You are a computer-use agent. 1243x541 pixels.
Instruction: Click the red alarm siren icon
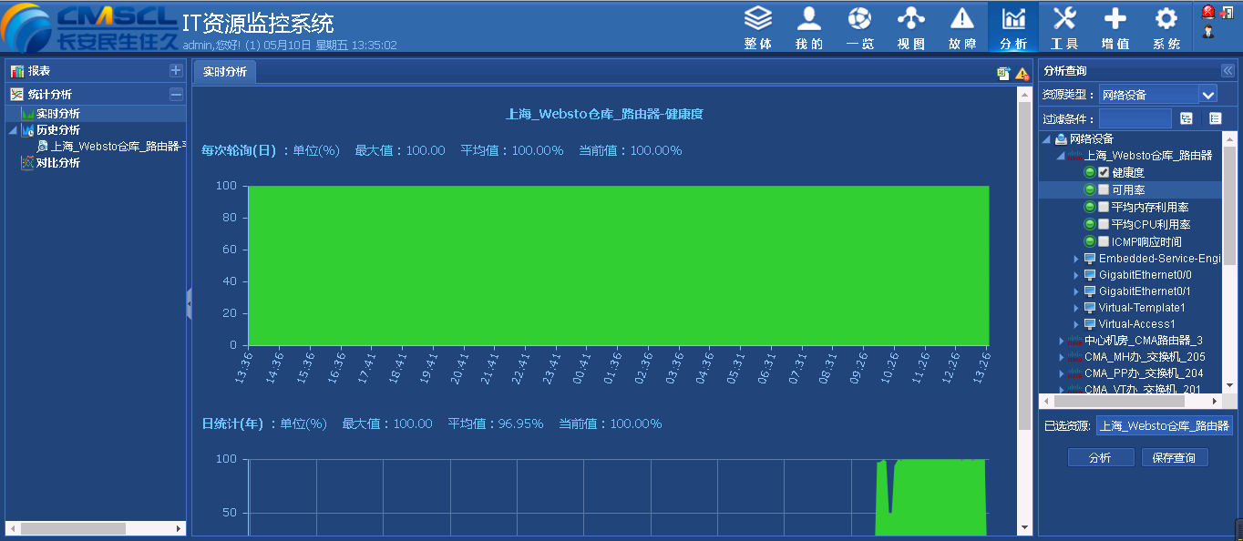pyautogui.click(x=1208, y=12)
